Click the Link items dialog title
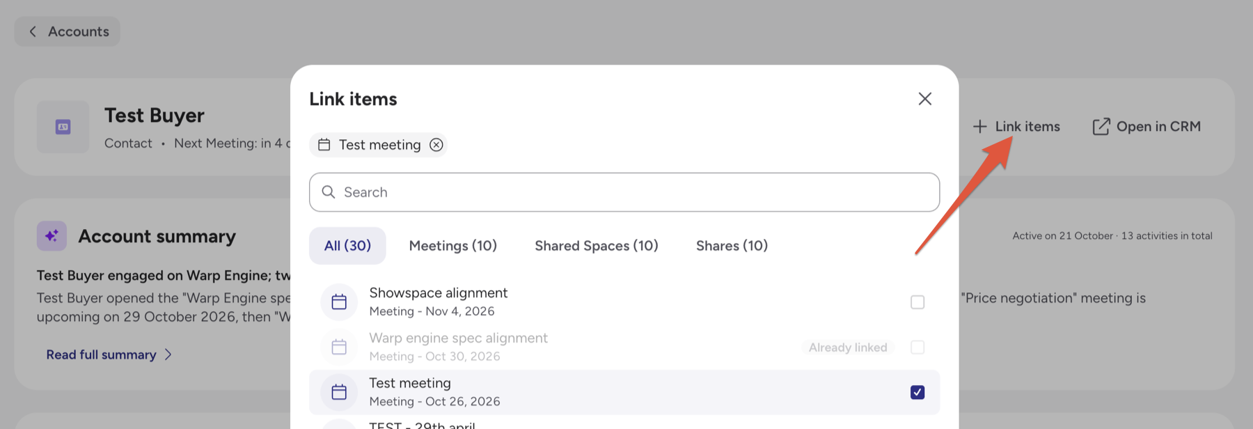 pyautogui.click(x=353, y=99)
